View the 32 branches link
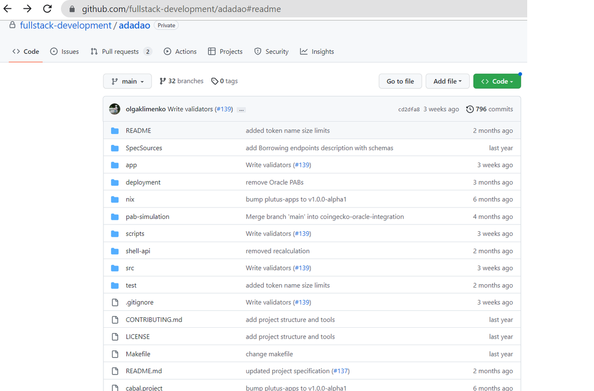Image resolution: width=594 pixels, height=391 pixels. [x=181, y=81]
